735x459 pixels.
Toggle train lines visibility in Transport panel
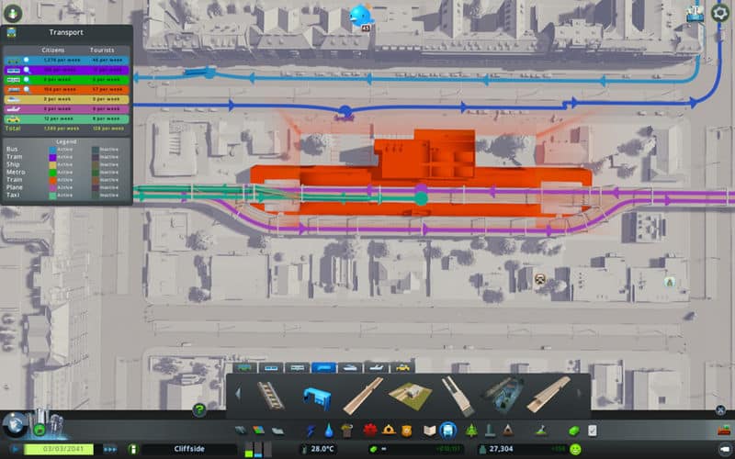(x=26, y=89)
